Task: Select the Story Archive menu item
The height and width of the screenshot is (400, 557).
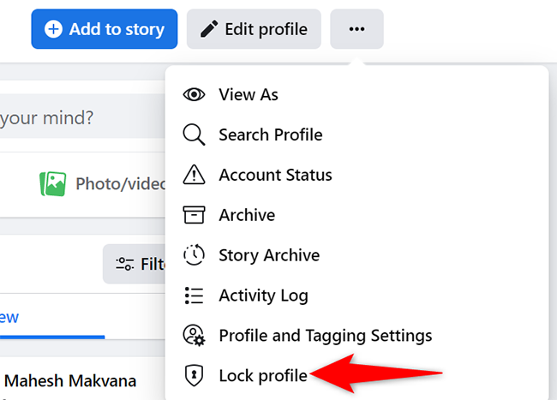Action: pos(269,255)
